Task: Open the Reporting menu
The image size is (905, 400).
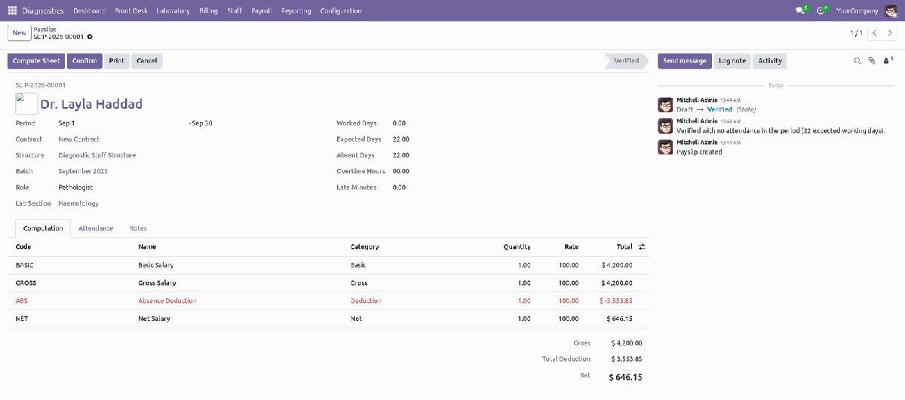Action: coord(296,11)
